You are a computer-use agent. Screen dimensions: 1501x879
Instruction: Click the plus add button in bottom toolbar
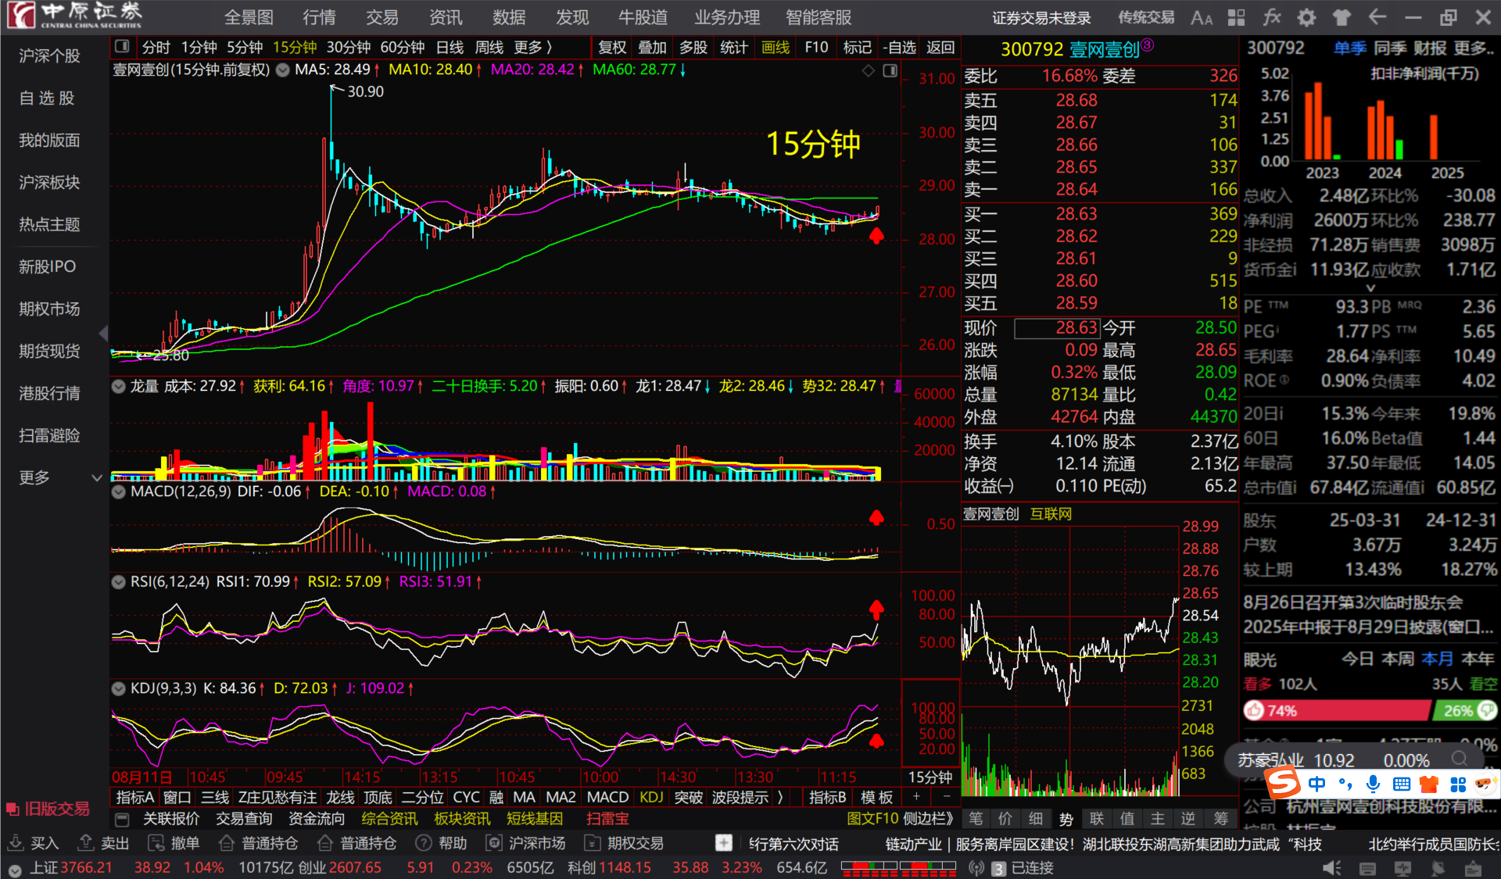(724, 843)
